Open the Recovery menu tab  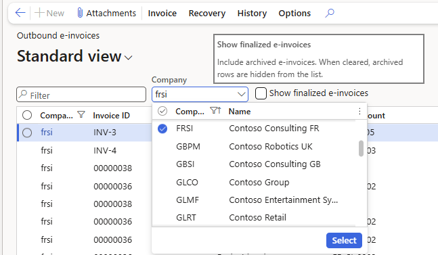pos(207,13)
